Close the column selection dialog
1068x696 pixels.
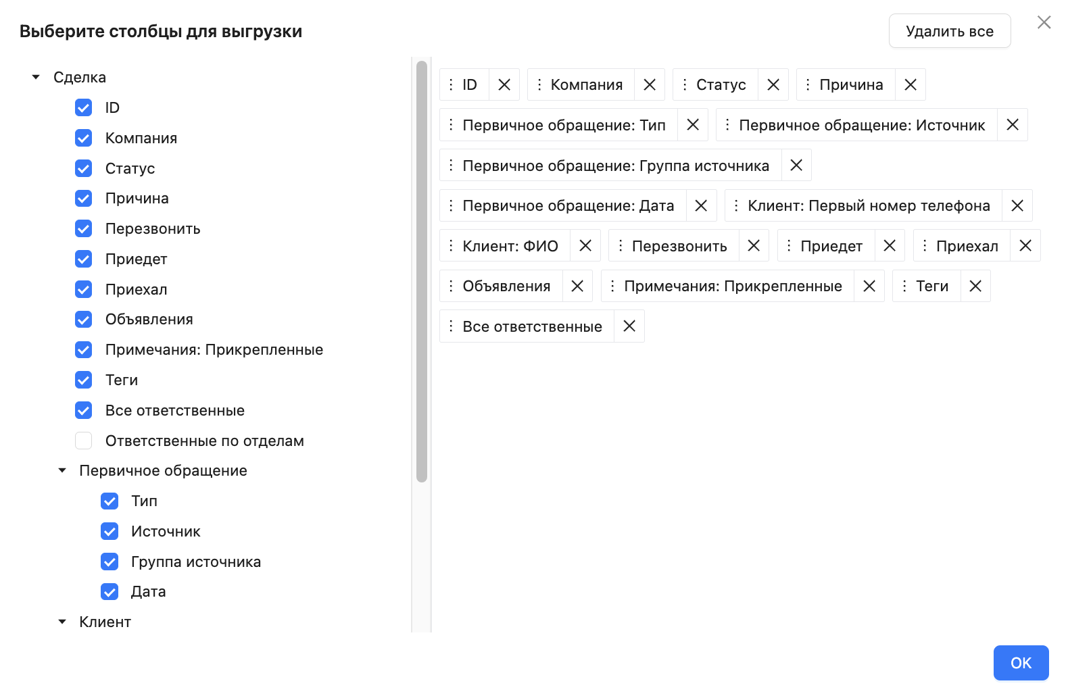(1044, 22)
